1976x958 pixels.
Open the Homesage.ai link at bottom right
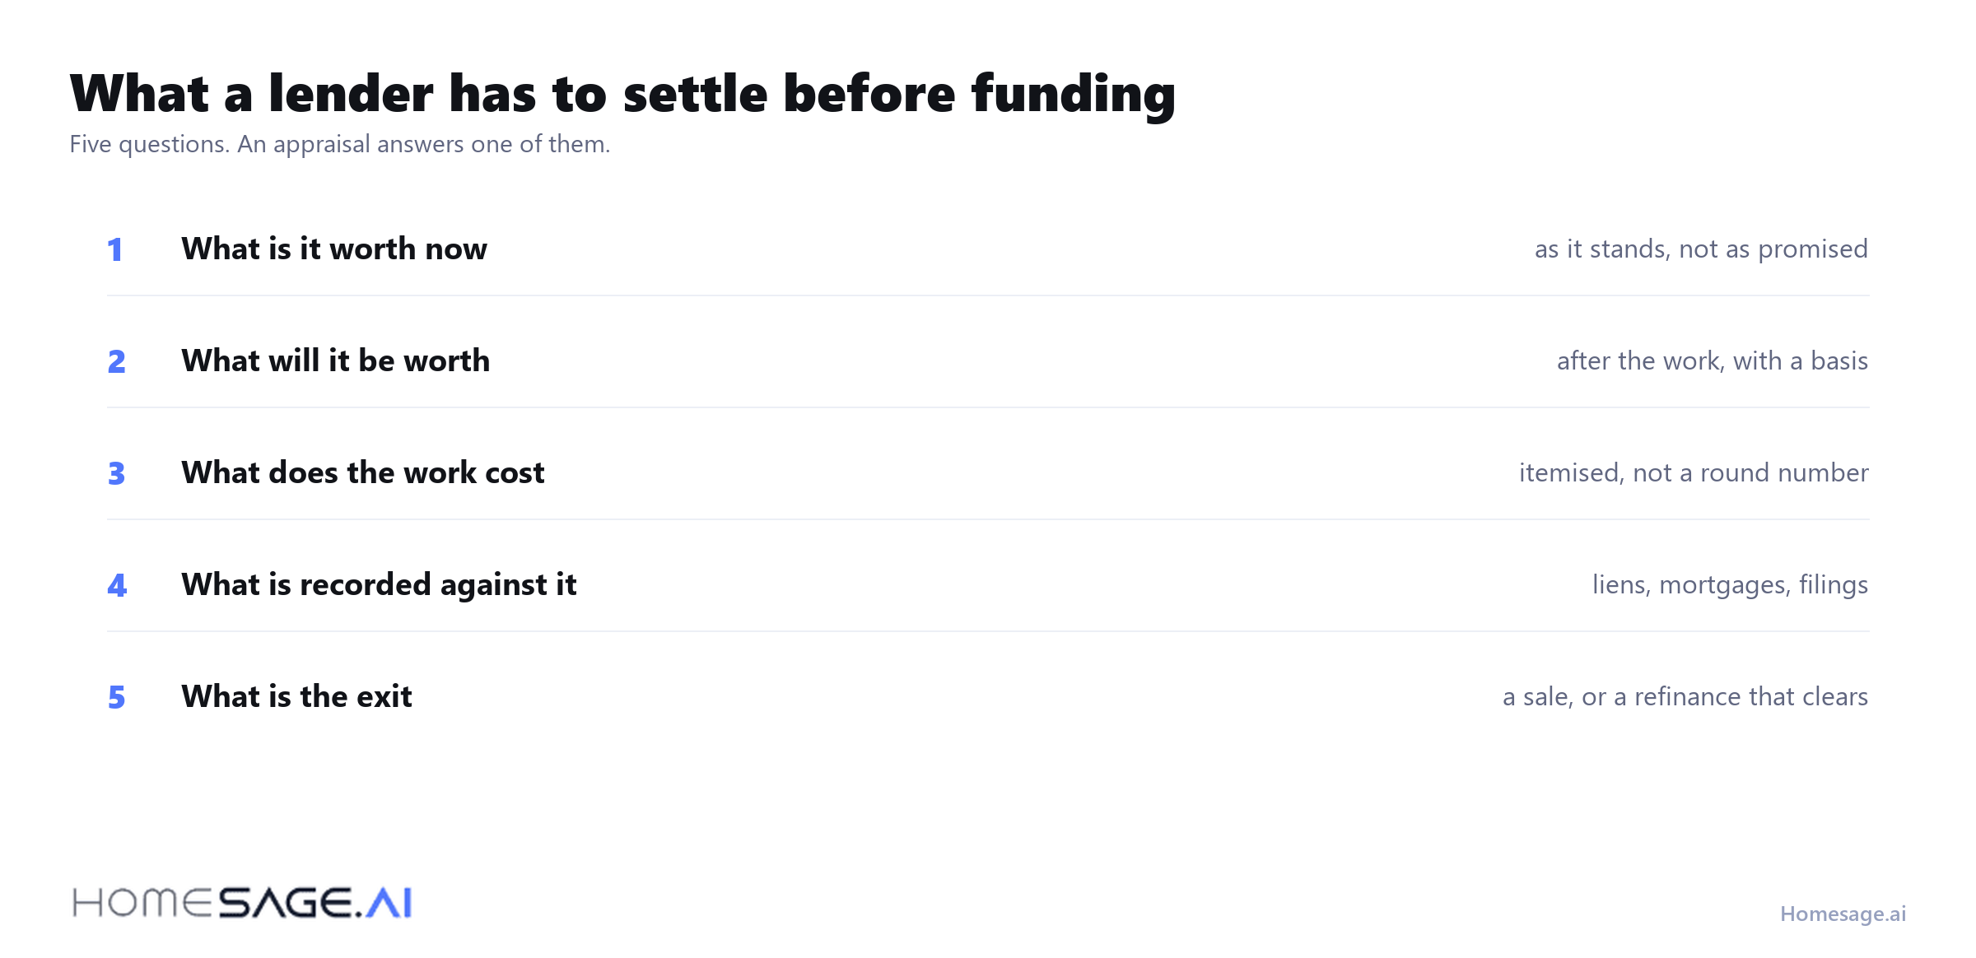coord(1843,914)
